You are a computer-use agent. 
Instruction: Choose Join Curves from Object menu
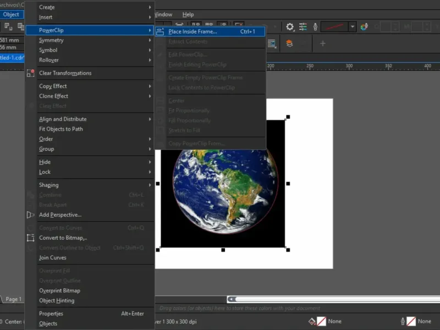pyautogui.click(x=53, y=258)
